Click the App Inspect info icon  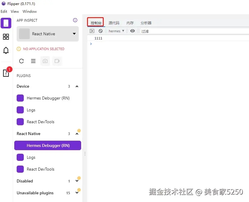(75, 20)
